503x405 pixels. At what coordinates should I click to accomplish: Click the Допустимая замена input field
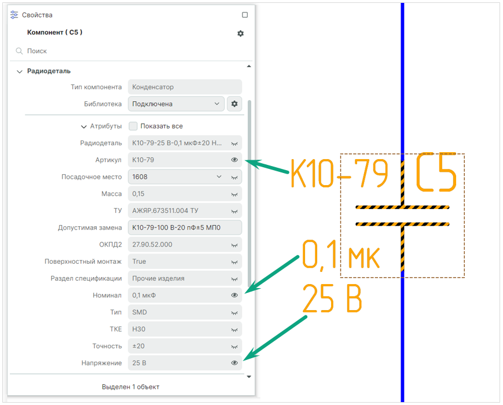pyautogui.click(x=185, y=227)
